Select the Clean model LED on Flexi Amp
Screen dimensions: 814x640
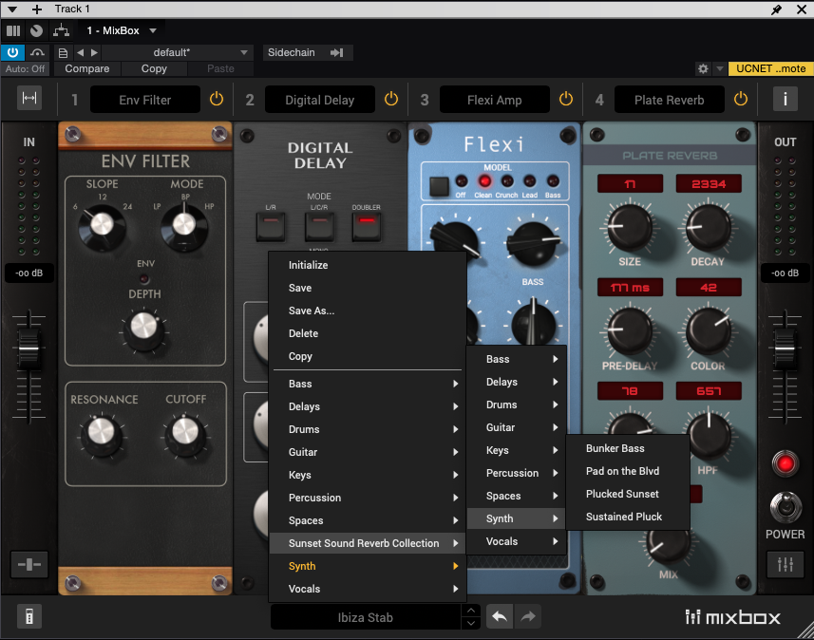(x=484, y=181)
